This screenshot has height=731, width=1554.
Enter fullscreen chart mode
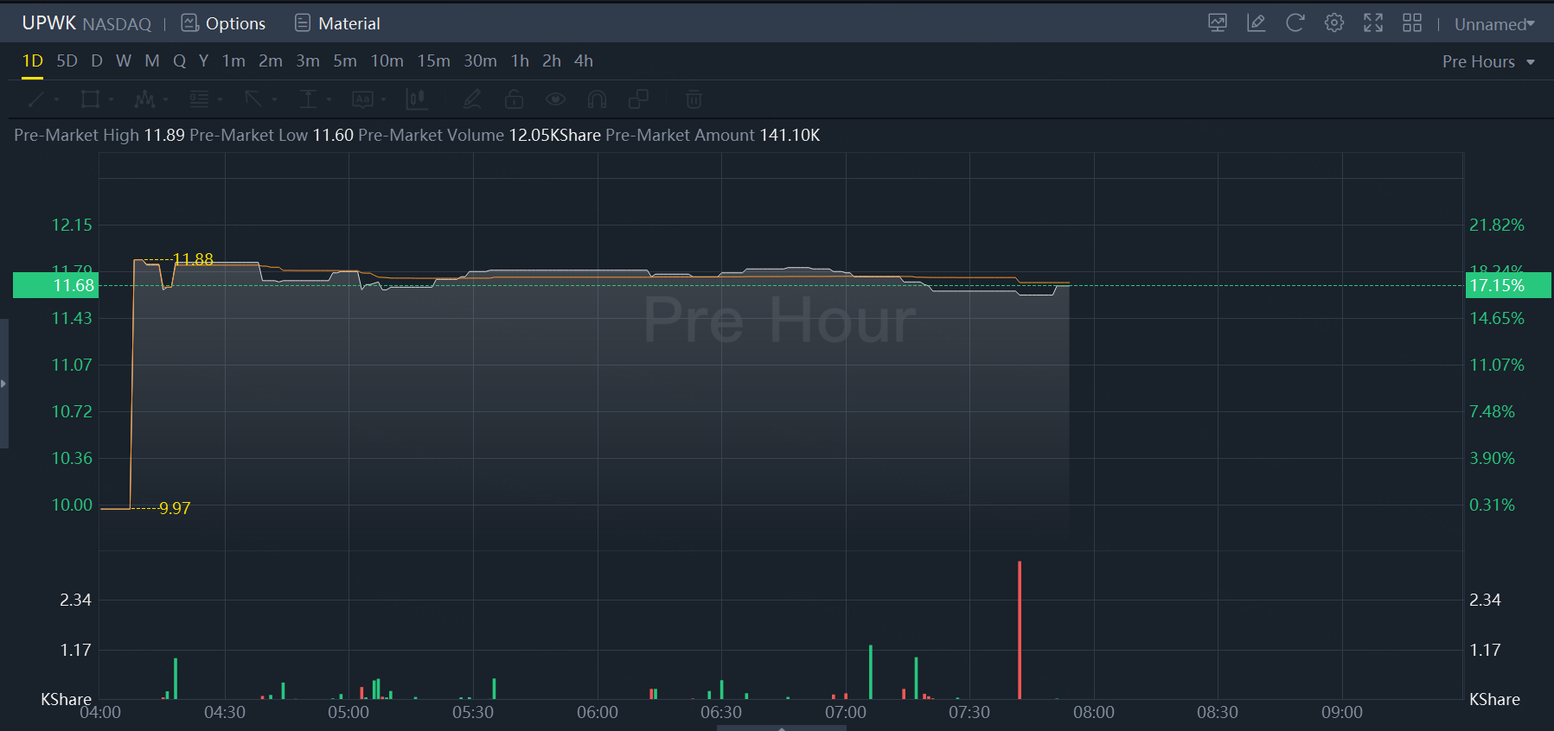click(x=1373, y=23)
